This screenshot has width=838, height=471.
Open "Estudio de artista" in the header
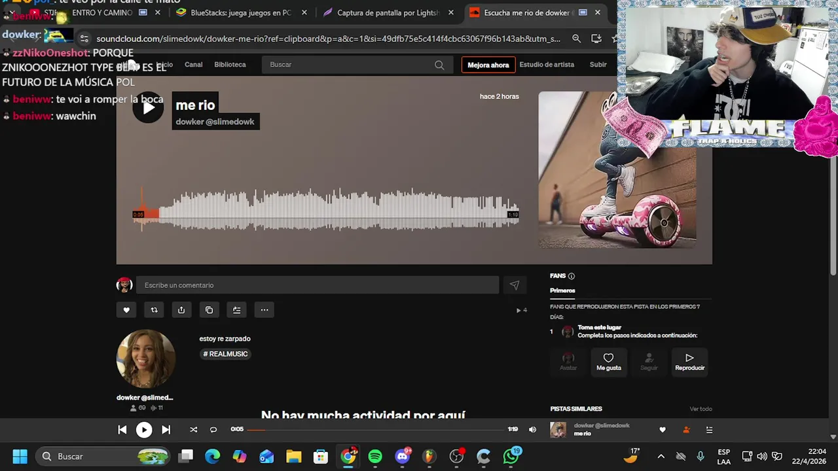(x=547, y=65)
